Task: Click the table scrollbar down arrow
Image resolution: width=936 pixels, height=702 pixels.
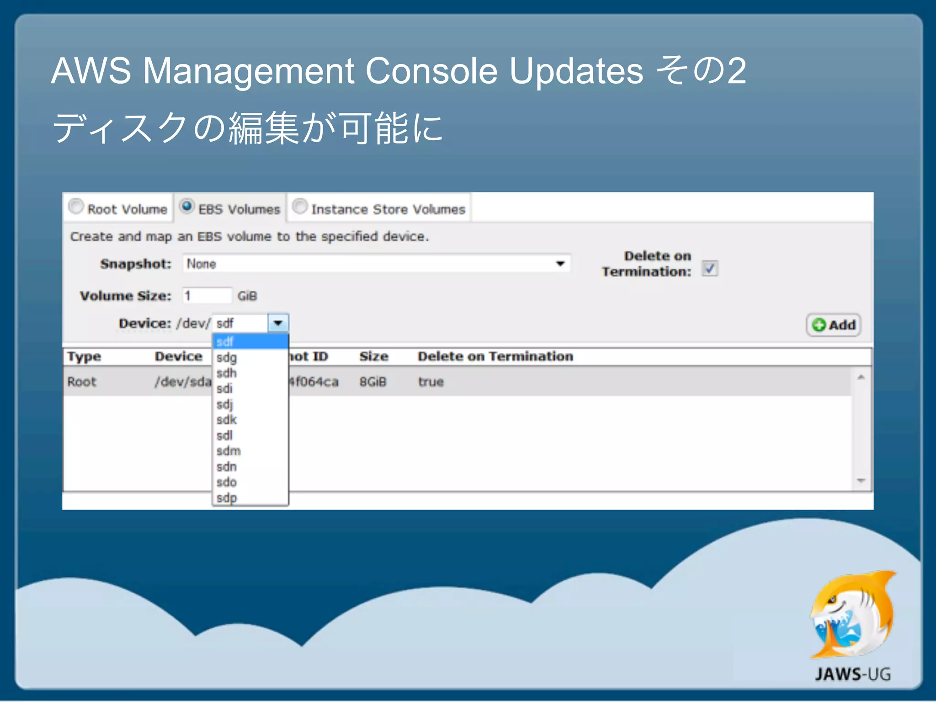Action: click(x=861, y=480)
